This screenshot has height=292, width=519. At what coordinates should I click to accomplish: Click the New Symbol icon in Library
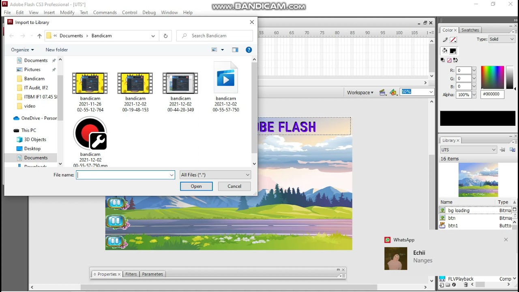[442, 285]
